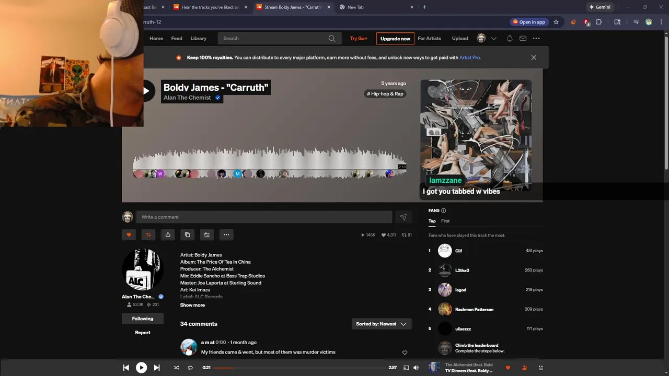This screenshot has height=376, width=669.
Task: Open notifications bell in the SoundCloud header
Action: (x=510, y=38)
